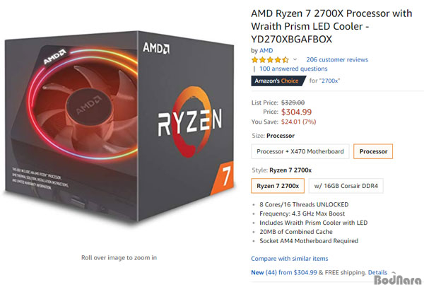Click the Ryzen box product image
Image resolution: width=424 pixels, height=287 pixels.
pyautogui.click(x=119, y=127)
